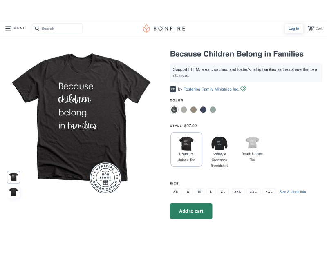Select the Youth Unisex Tee style

252,148
